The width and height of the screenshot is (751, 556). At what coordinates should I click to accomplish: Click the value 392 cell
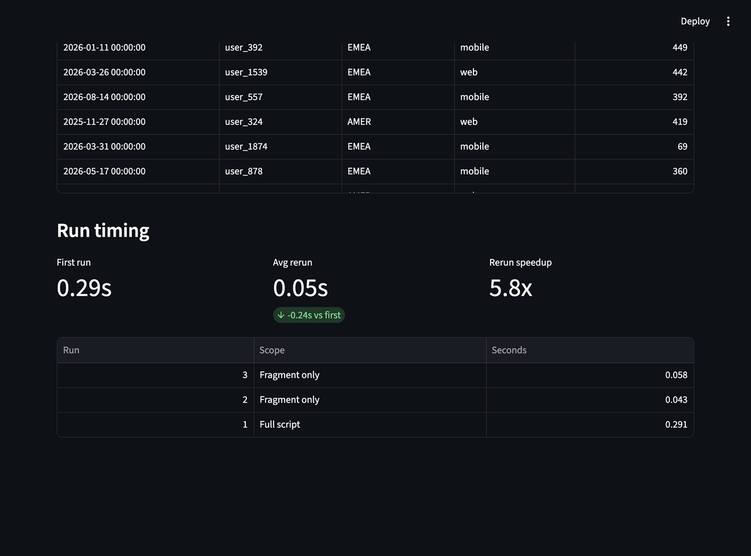[634, 97]
